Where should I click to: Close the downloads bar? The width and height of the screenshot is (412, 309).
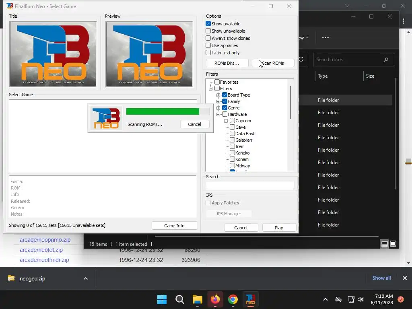coord(405,278)
